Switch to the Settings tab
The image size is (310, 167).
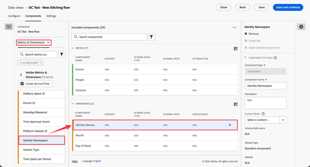pos(51,16)
